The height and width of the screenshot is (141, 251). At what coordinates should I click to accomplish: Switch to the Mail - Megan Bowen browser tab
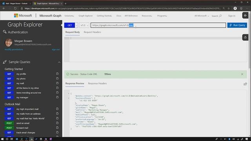click(x=16, y=4)
